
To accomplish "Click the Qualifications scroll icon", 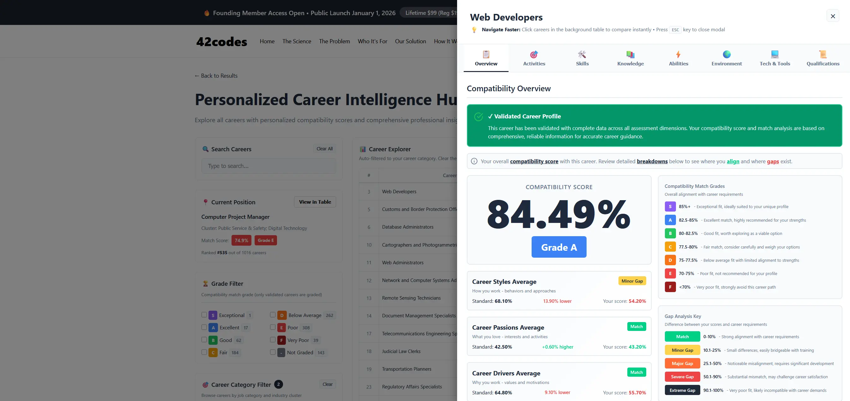I will (823, 54).
